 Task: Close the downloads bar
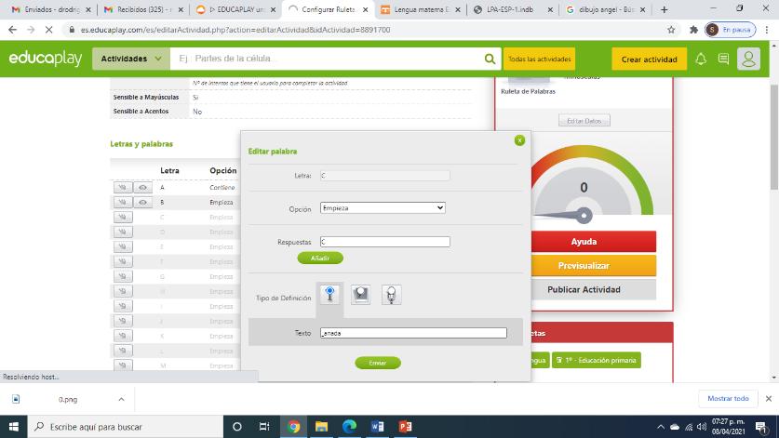point(768,399)
